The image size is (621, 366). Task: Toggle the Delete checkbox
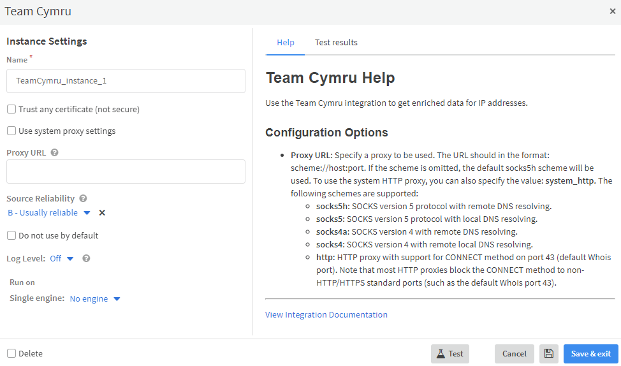point(11,354)
